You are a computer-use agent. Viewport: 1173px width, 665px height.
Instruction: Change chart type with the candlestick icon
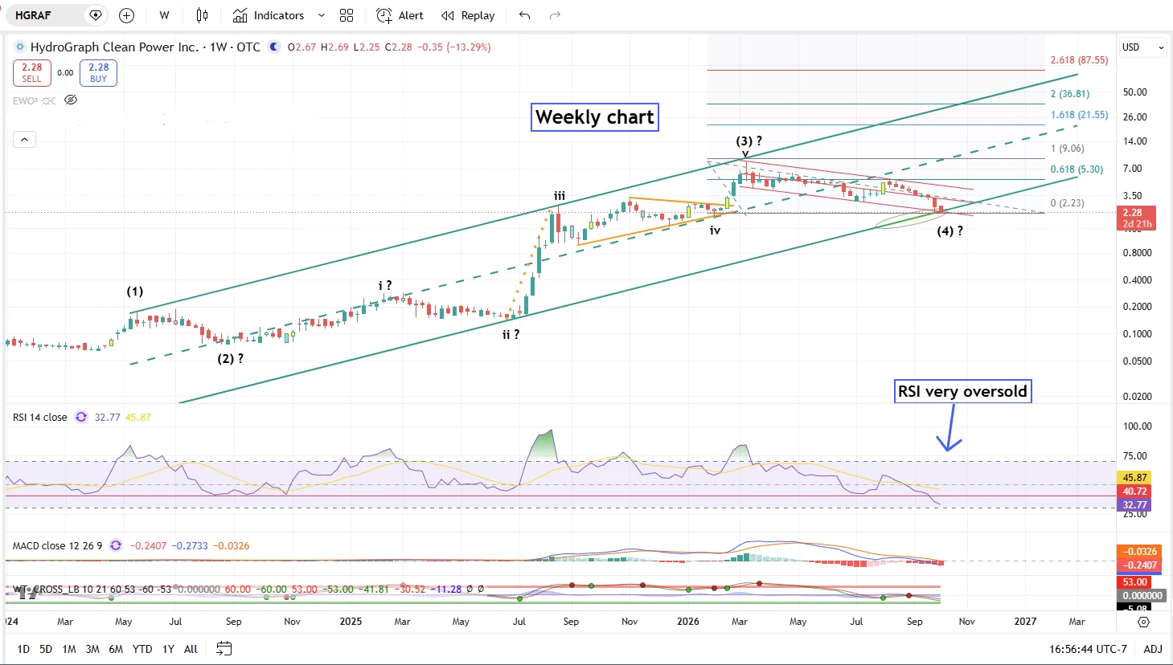pyautogui.click(x=202, y=15)
